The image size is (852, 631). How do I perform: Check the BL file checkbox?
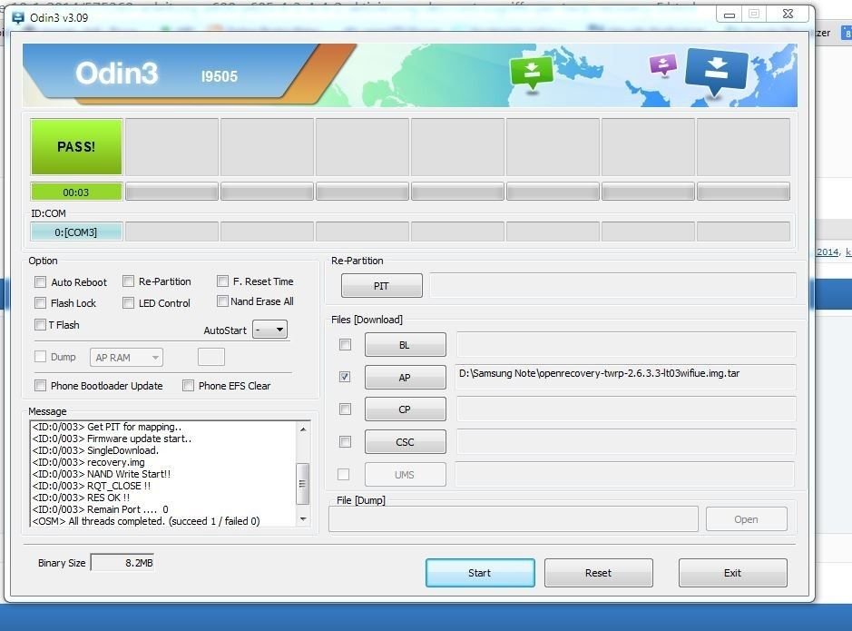[x=345, y=345]
